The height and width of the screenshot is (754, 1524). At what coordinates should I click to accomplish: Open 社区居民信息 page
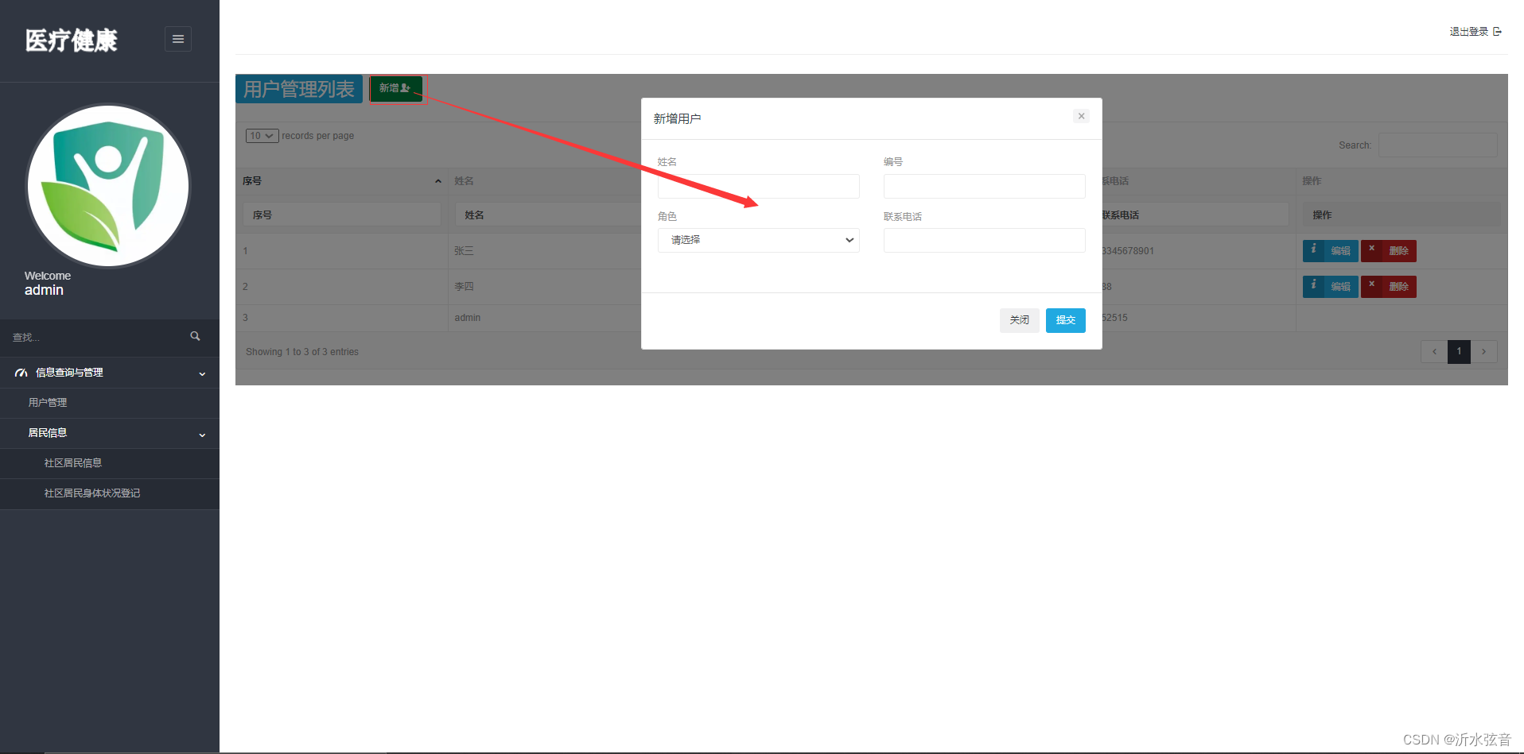click(x=73, y=463)
